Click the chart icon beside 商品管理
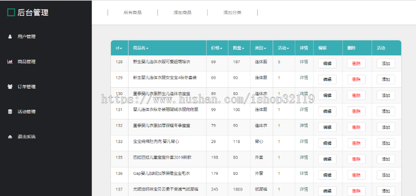This screenshot has width=416, height=196. (x=10, y=62)
